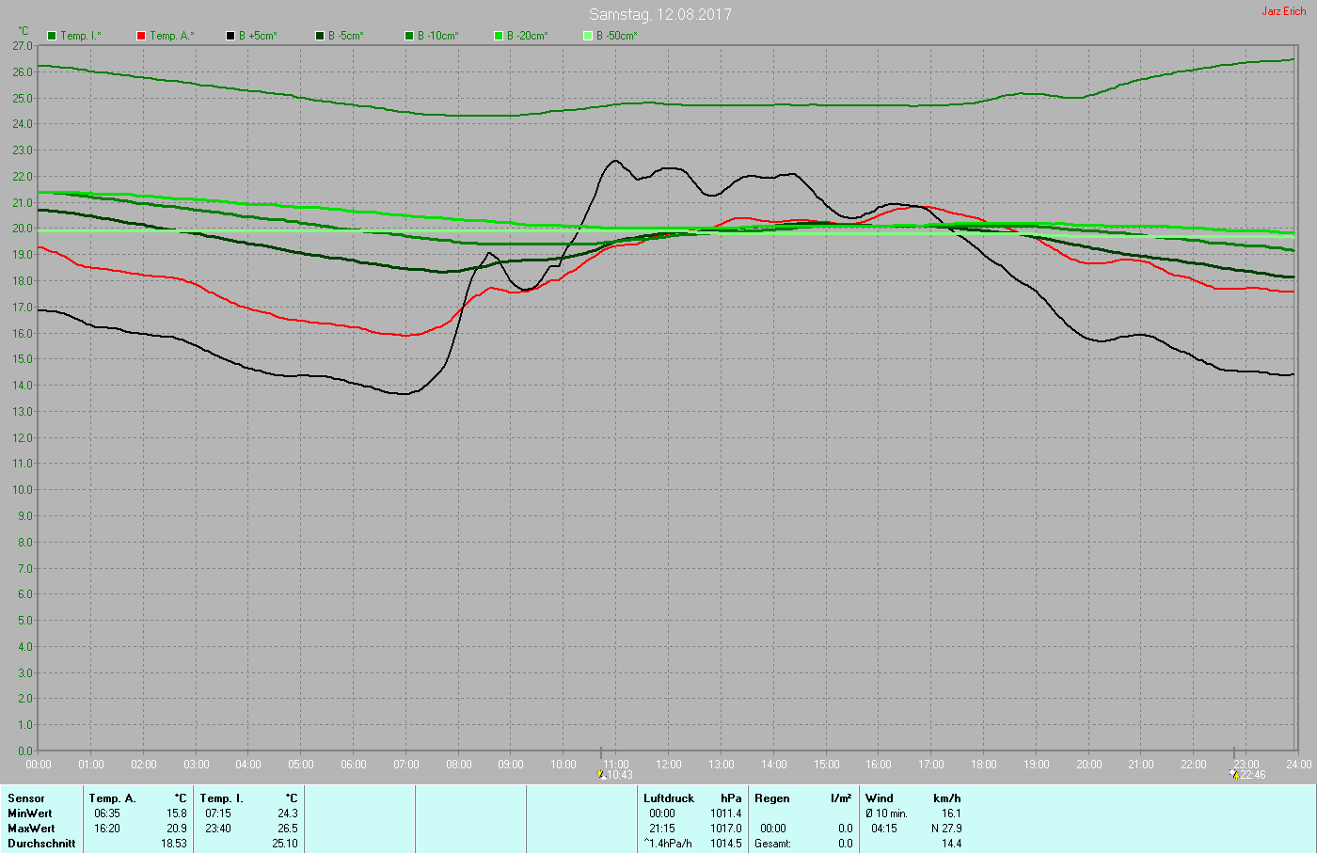
Task: Select pressure value 1011.4
Action: [726, 814]
